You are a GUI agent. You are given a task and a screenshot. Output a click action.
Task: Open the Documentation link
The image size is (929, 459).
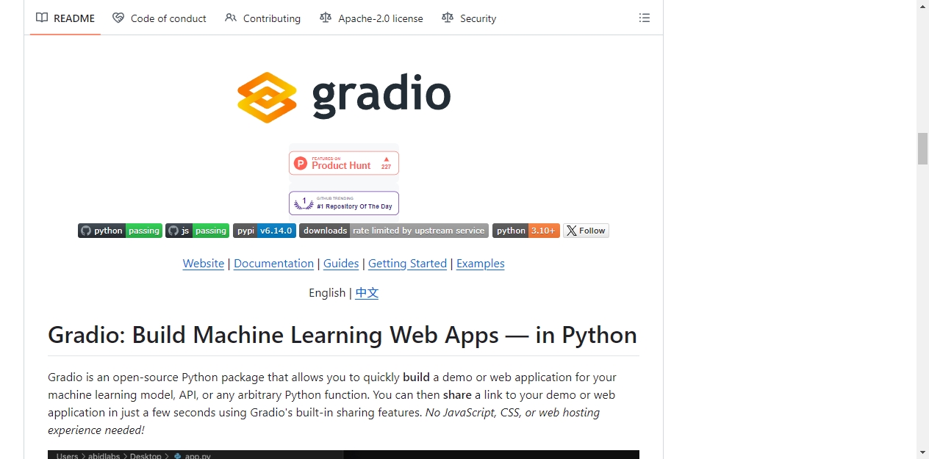(x=273, y=264)
